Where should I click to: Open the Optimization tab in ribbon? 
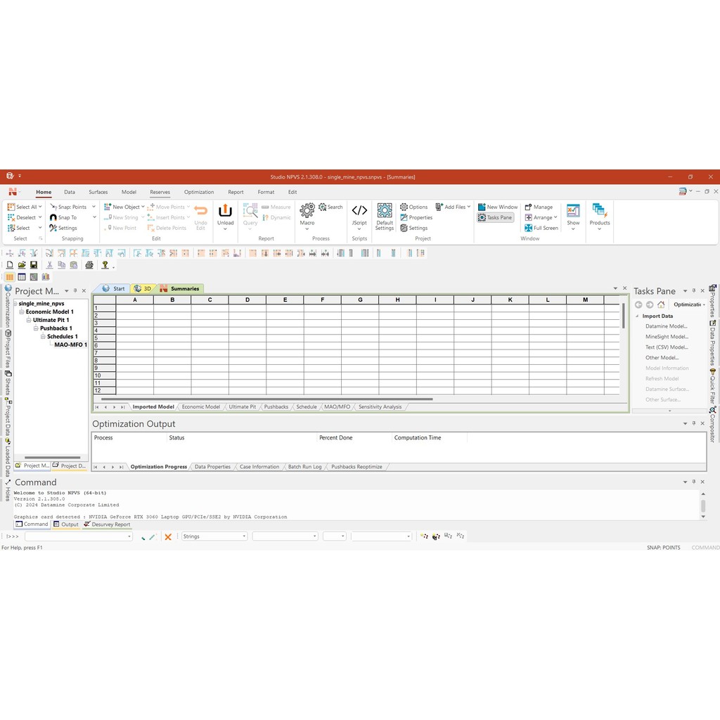point(199,193)
